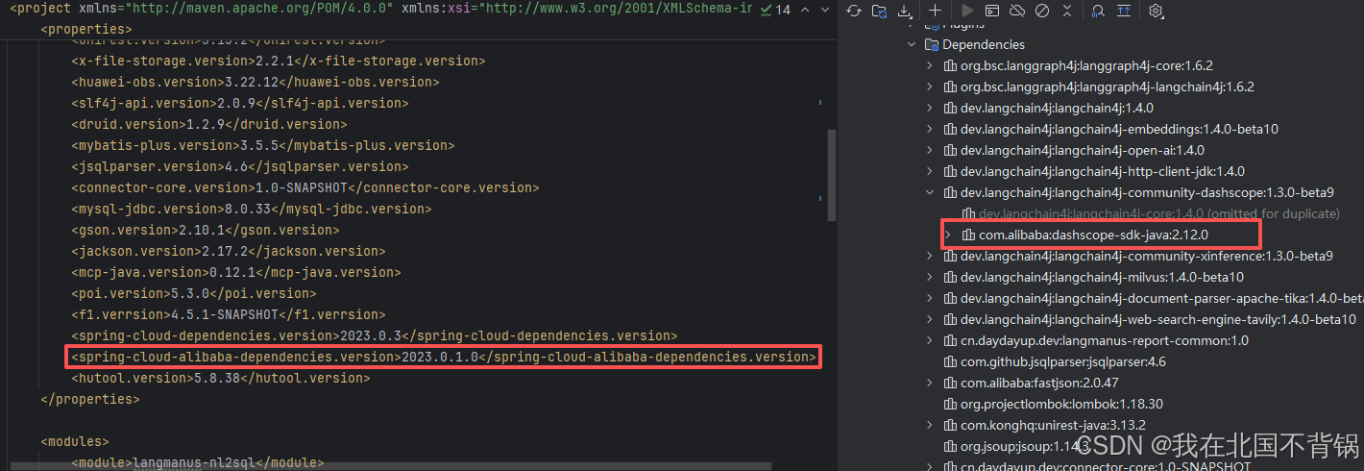Expand langgraph4j-core:1.6.2 dependency
This screenshot has width=1364, height=471.
(929, 65)
